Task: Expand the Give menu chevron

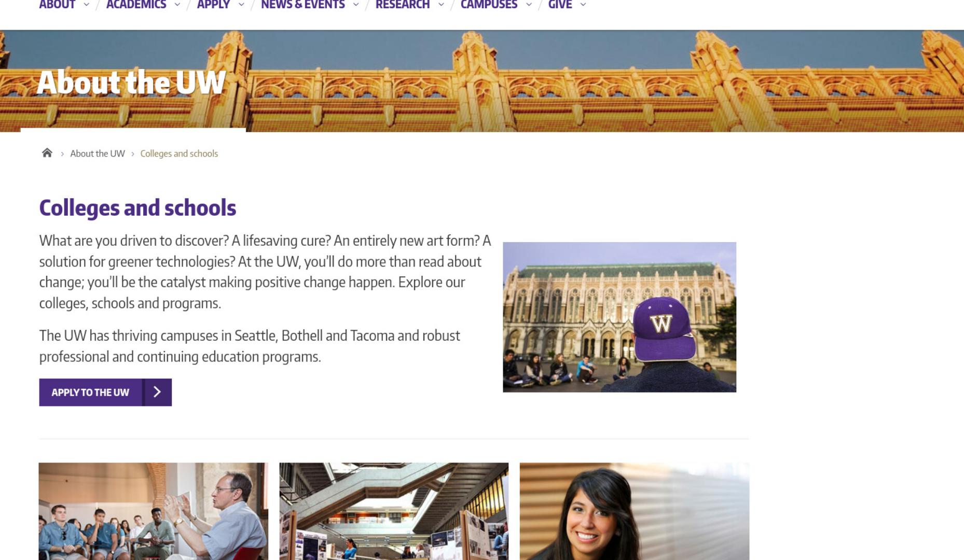Action: [x=583, y=5]
